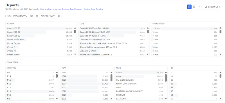
Task: Filter by OM Digital Solutions make
Action: (139, 80)
